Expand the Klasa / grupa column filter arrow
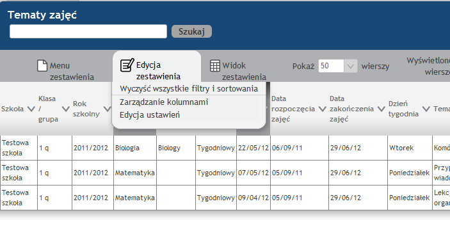The width and height of the screenshot is (450, 252). [66, 109]
